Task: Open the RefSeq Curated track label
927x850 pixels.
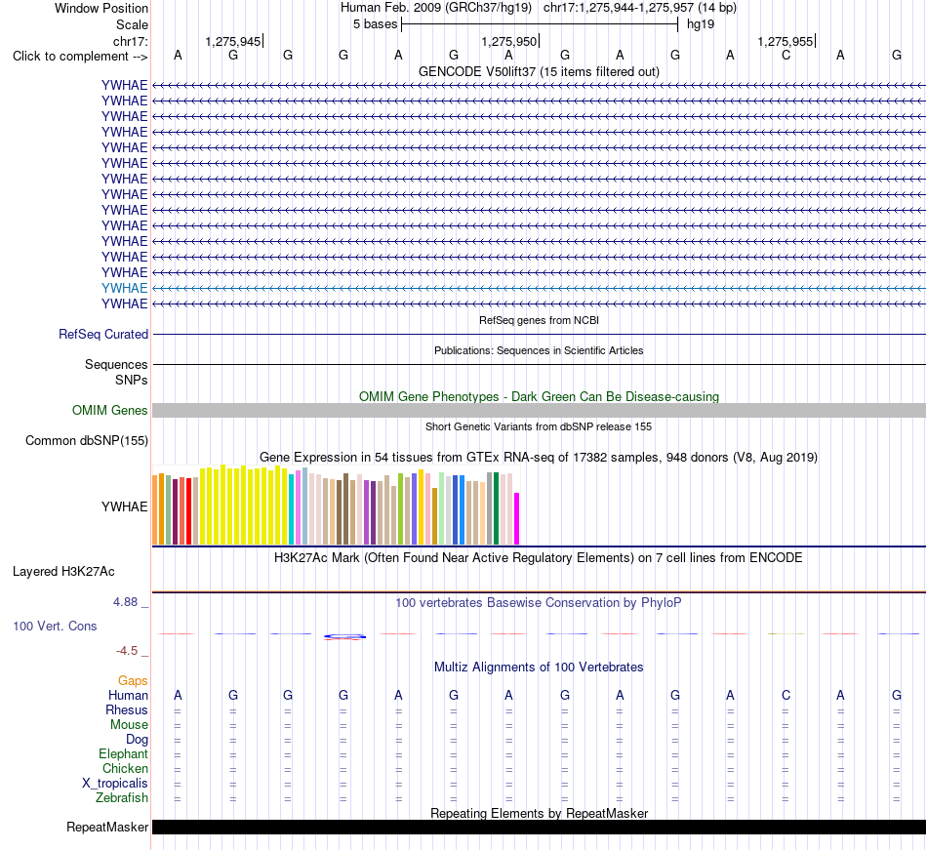Action: click(102, 334)
